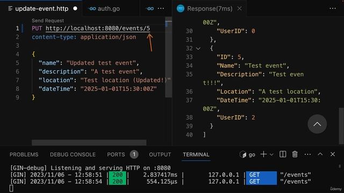Click the 554.125µs latency in terminal log

click(162, 182)
